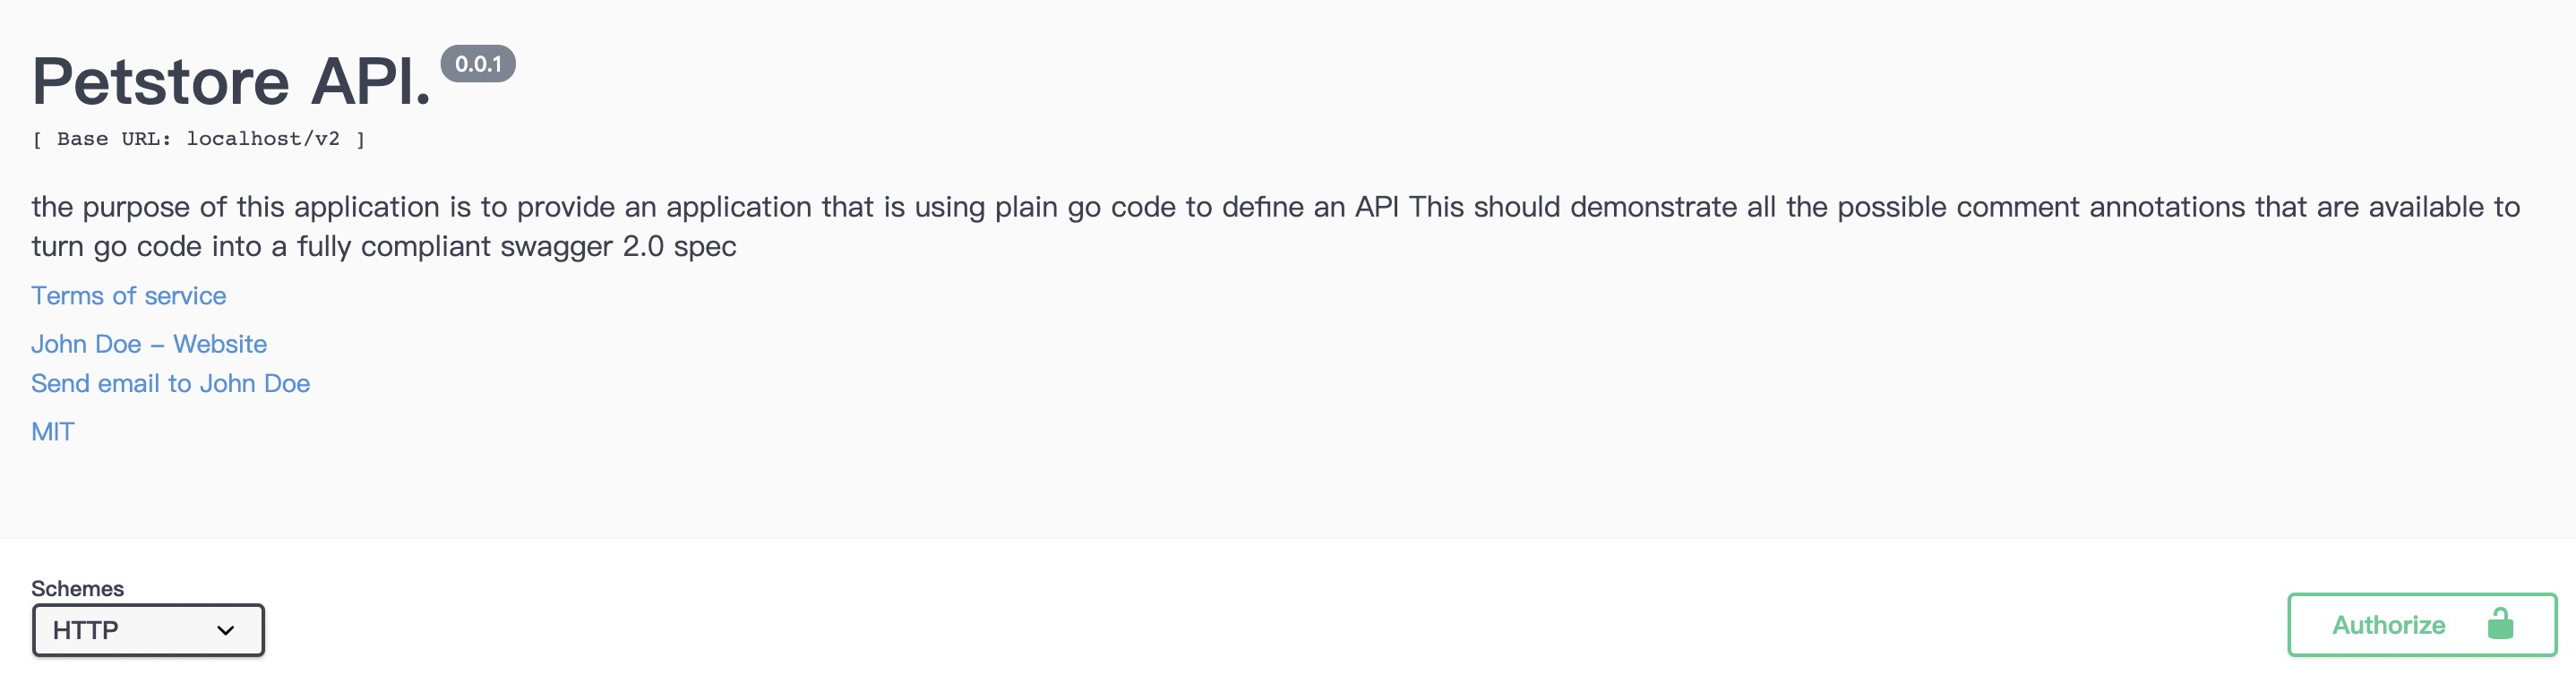Open John Doe – Website link

[149, 344]
